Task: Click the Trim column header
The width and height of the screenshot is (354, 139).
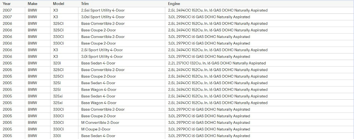Action: coord(85,3)
